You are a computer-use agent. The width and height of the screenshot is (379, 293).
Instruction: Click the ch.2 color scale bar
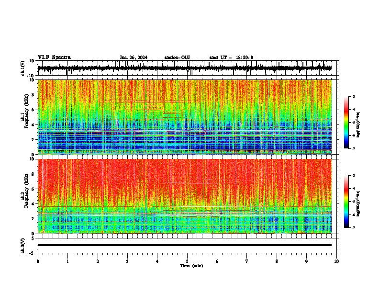346,202
